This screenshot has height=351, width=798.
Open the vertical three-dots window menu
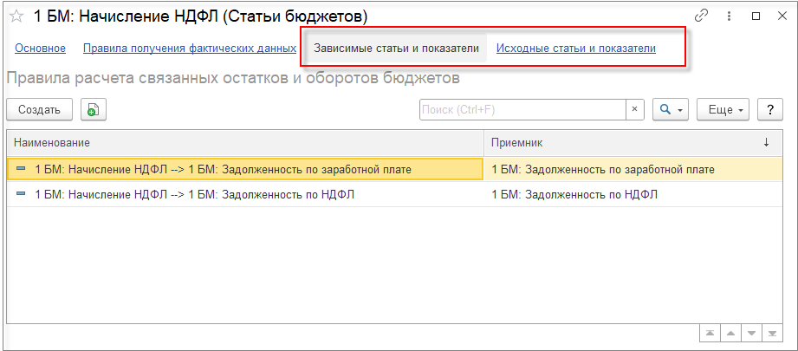[730, 16]
